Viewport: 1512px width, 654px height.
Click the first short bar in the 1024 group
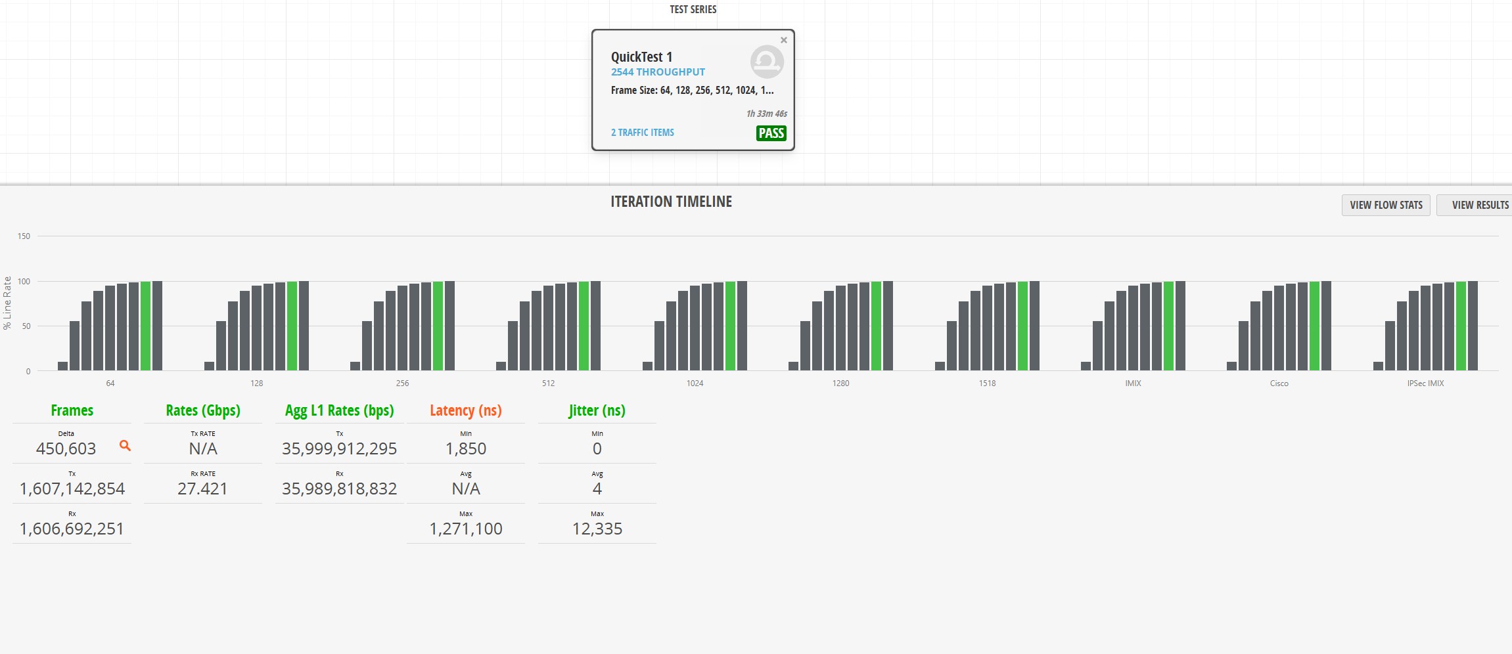pos(647,366)
